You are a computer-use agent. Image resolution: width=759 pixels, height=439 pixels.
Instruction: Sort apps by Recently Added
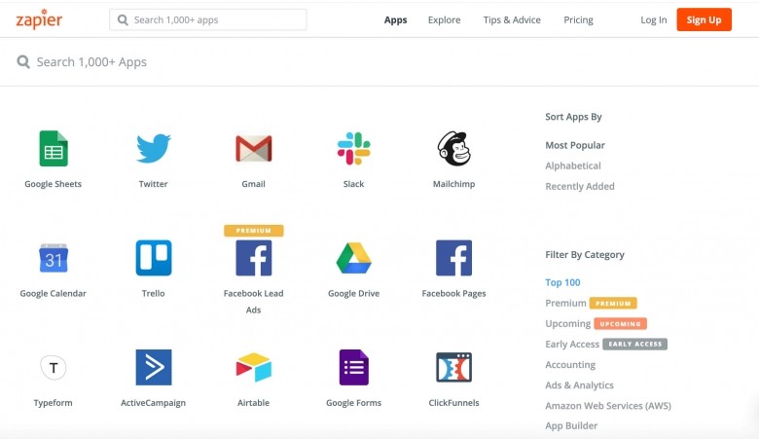pyautogui.click(x=580, y=186)
